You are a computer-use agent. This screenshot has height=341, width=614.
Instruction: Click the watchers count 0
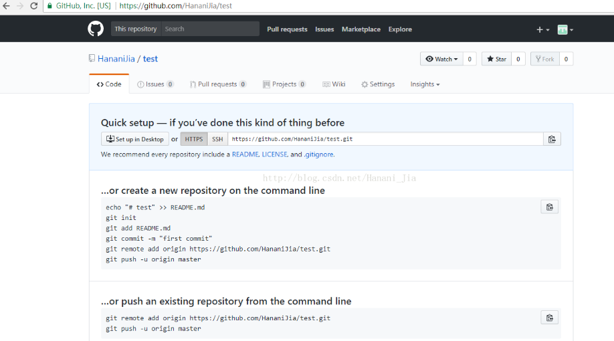click(x=470, y=59)
